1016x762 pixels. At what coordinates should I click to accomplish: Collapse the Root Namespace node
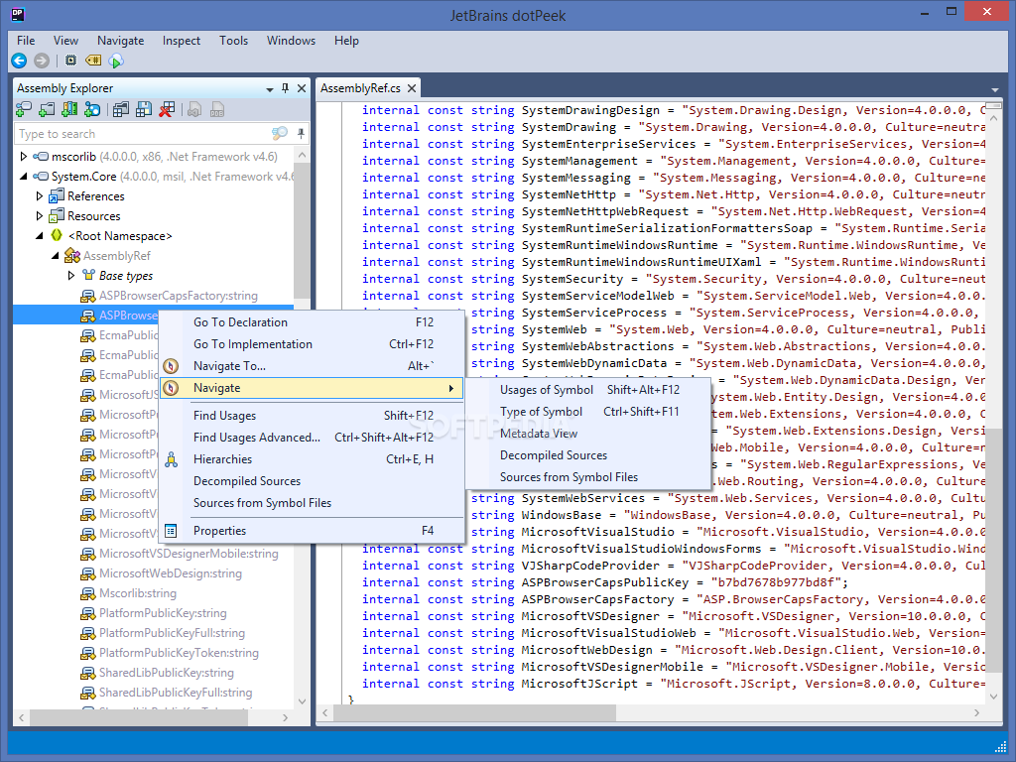pos(40,236)
